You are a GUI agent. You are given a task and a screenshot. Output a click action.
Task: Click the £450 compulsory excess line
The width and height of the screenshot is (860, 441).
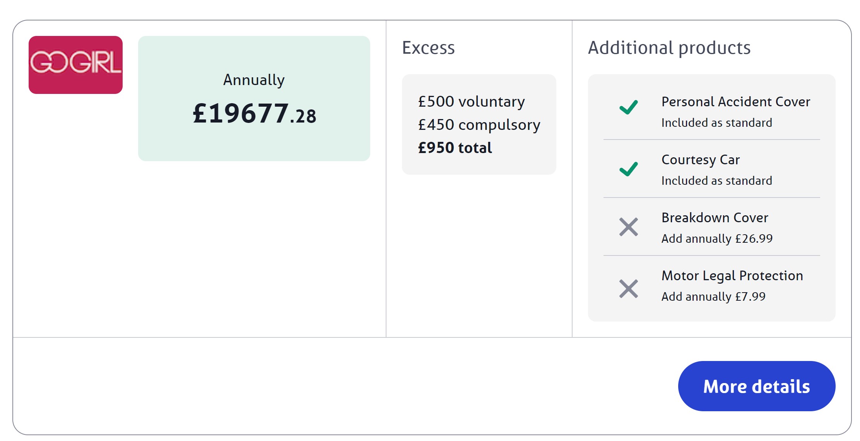(x=479, y=125)
